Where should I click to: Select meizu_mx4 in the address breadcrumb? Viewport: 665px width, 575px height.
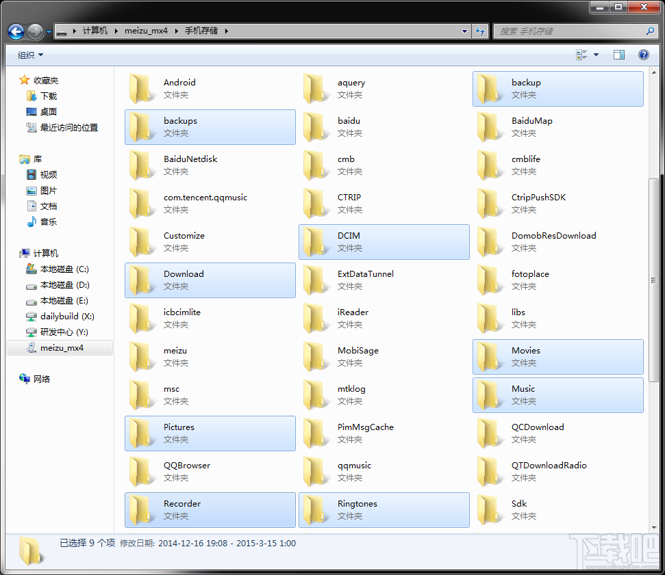tap(146, 31)
